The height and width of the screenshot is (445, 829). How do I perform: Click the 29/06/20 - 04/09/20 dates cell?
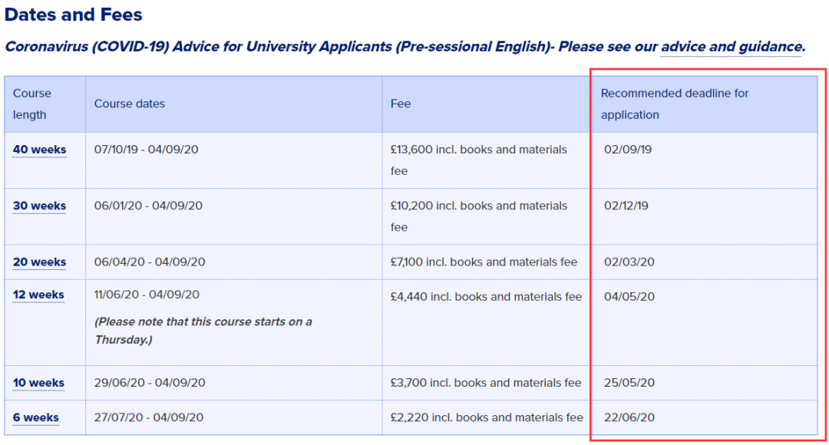coord(233,383)
